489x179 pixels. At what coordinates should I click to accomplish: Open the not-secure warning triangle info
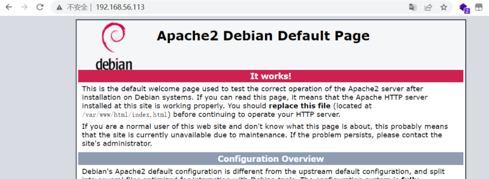pos(60,7)
